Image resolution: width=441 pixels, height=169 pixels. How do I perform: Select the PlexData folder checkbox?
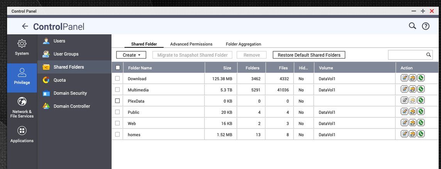[x=118, y=101]
